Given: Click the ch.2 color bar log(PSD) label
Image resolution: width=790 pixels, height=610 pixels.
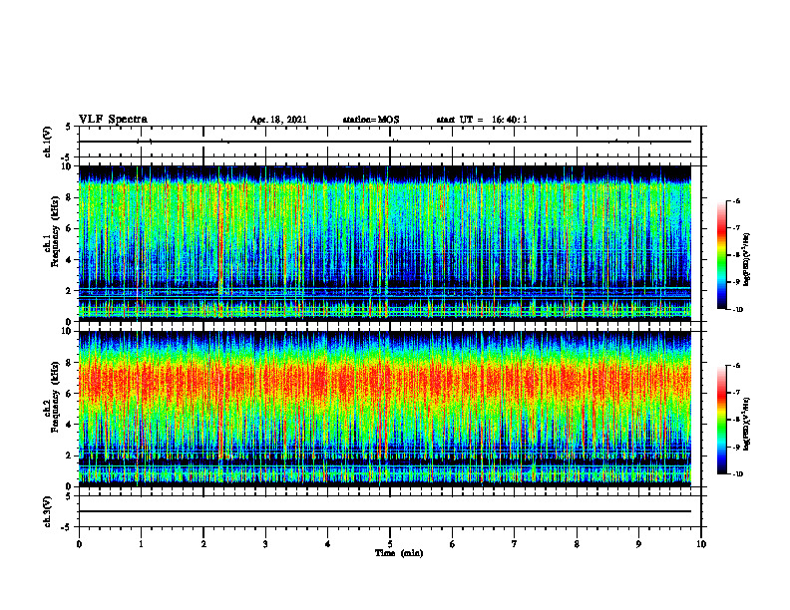Looking at the screenshot, I should point(747,425).
